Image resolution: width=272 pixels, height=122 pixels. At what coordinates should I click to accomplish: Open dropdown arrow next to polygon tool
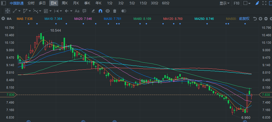[x=30, y=11]
